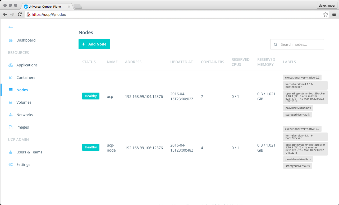Image resolution: width=339 pixels, height=205 pixels.
Task: Select the ucp-node row name
Action: coord(111,148)
